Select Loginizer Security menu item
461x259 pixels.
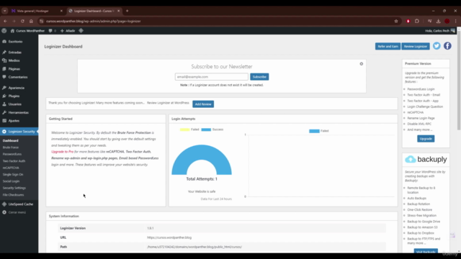pos(19,132)
